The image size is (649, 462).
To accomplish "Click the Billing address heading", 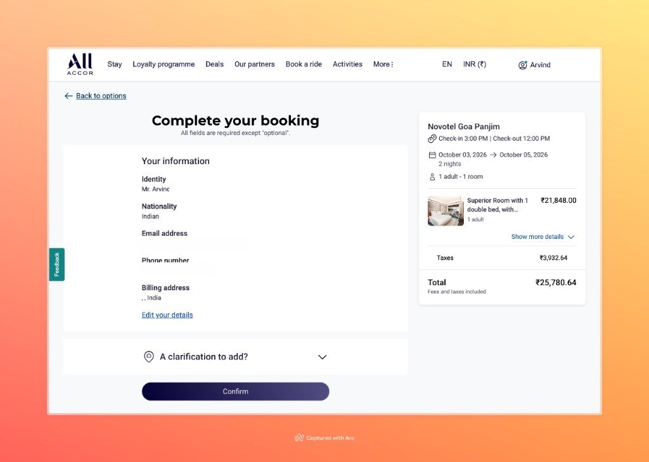I will coord(165,288).
